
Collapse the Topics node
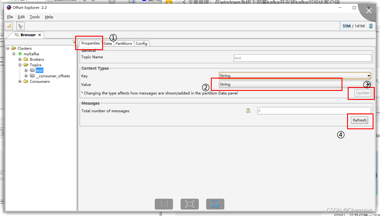pos(20,65)
